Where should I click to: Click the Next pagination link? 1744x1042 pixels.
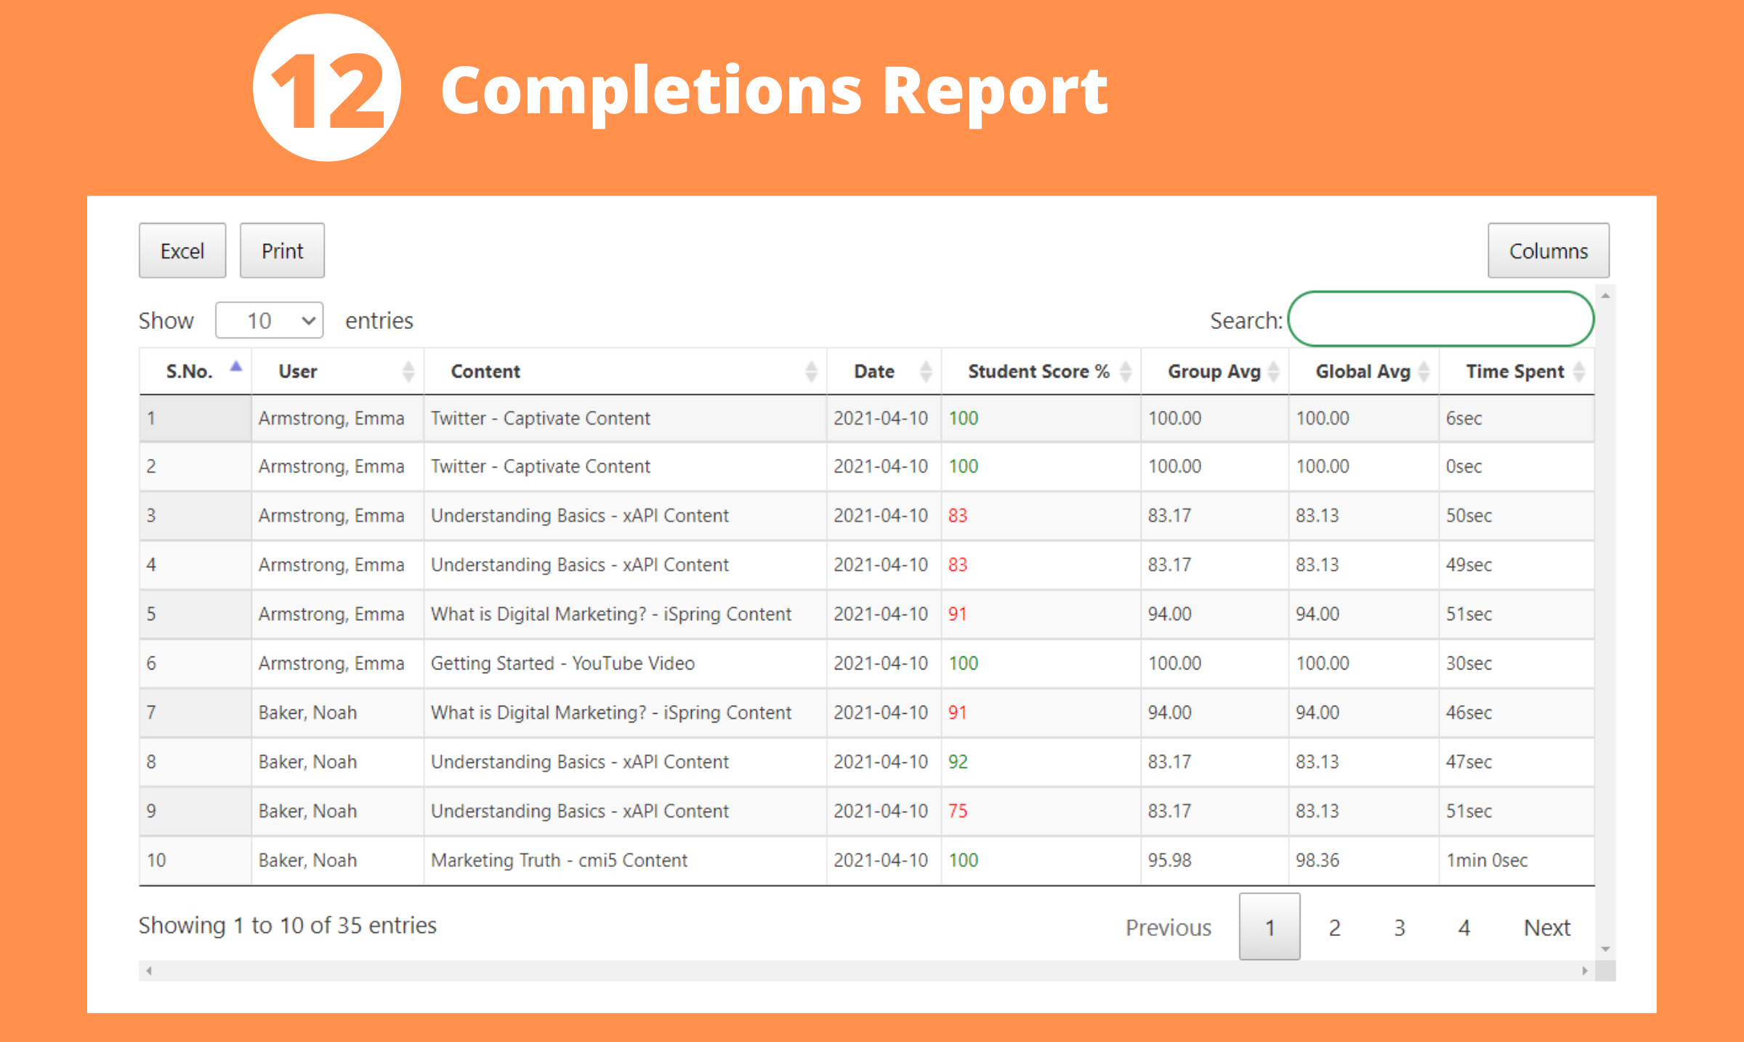1546,927
